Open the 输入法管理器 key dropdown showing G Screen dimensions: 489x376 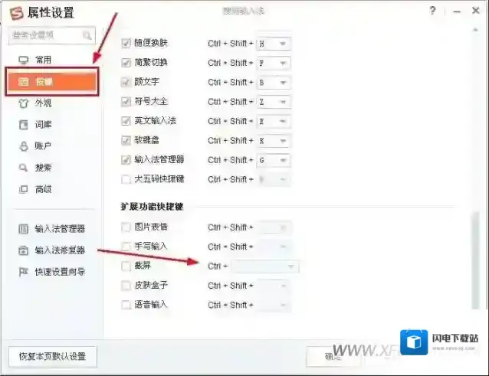coord(274,160)
